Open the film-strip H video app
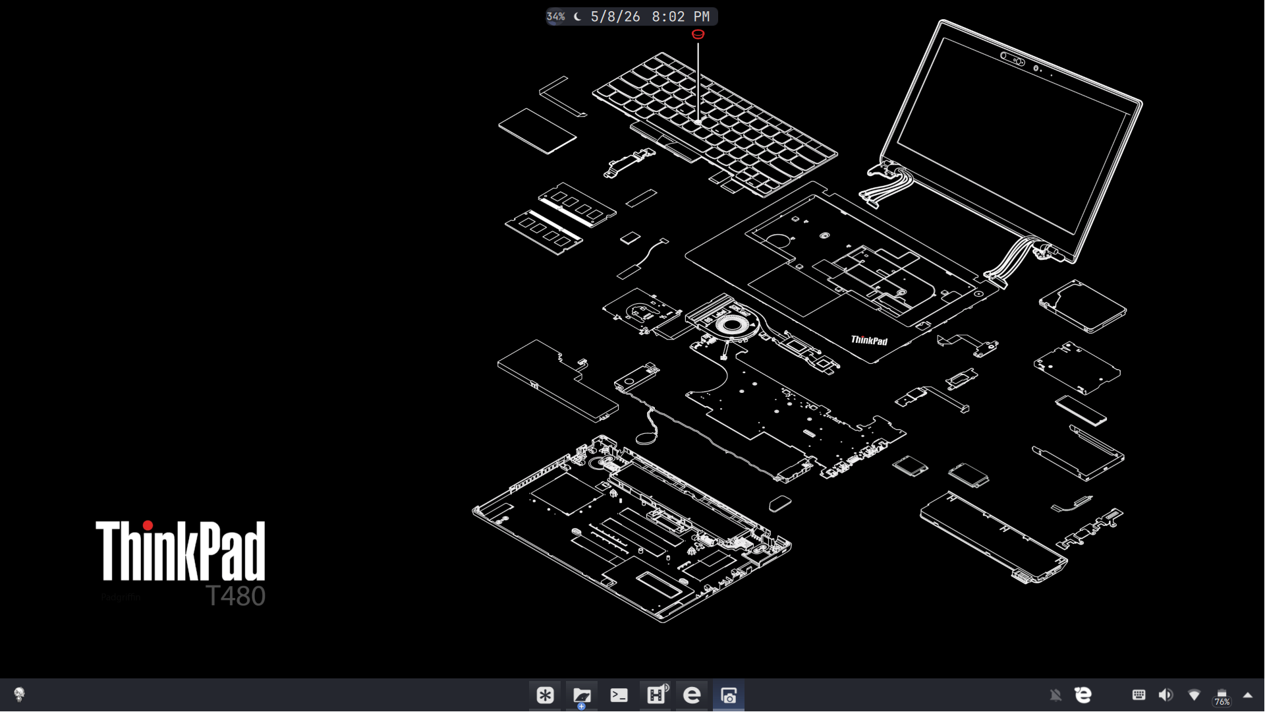 [656, 695]
